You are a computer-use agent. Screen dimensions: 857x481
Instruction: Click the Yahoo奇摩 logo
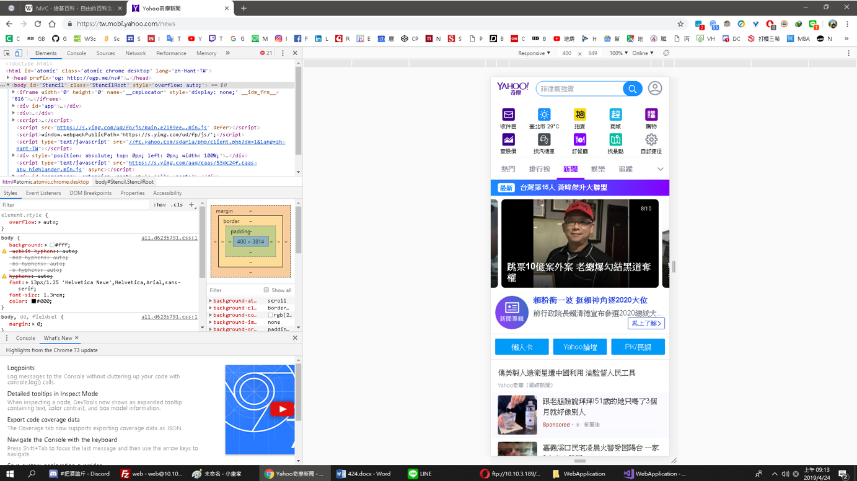[x=512, y=89]
